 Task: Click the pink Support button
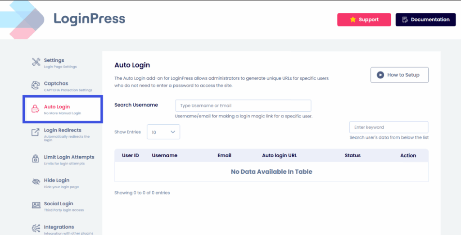click(x=364, y=20)
